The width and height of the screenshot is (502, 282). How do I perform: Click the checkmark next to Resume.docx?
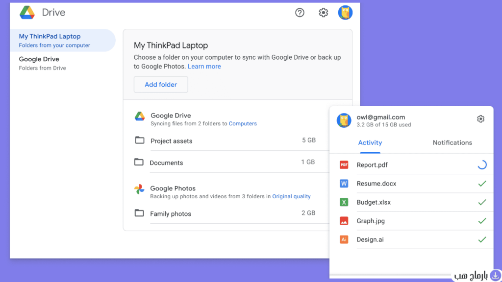pos(482,184)
